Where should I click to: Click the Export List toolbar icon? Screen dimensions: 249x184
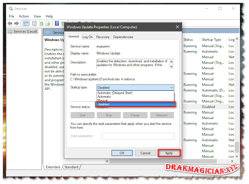(48, 23)
